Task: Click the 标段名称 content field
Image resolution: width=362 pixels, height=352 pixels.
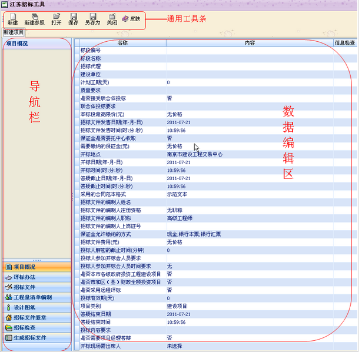Action: 250,58
